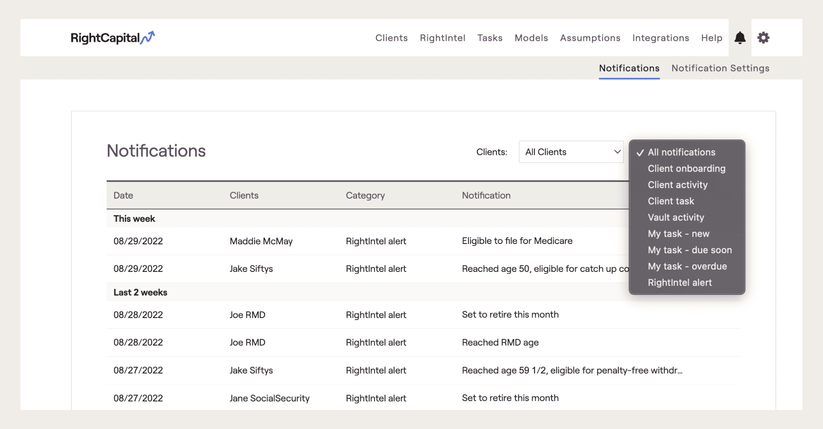
Task: Click the Category column header
Action: (x=365, y=196)
